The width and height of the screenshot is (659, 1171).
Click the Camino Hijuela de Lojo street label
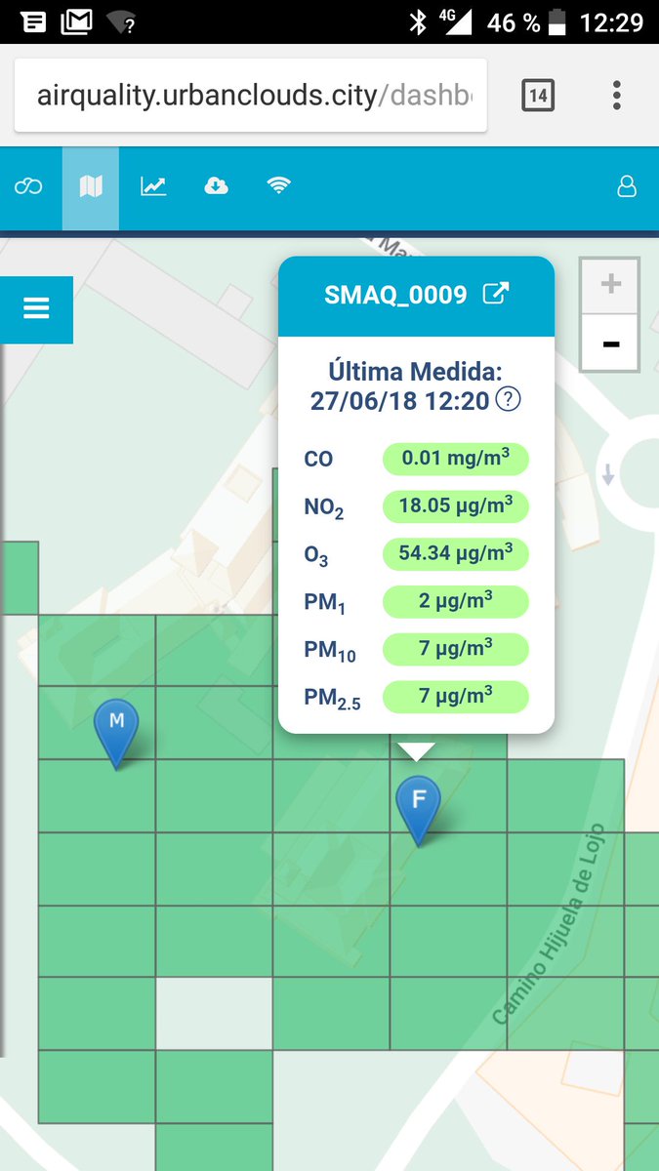[549, 924]
